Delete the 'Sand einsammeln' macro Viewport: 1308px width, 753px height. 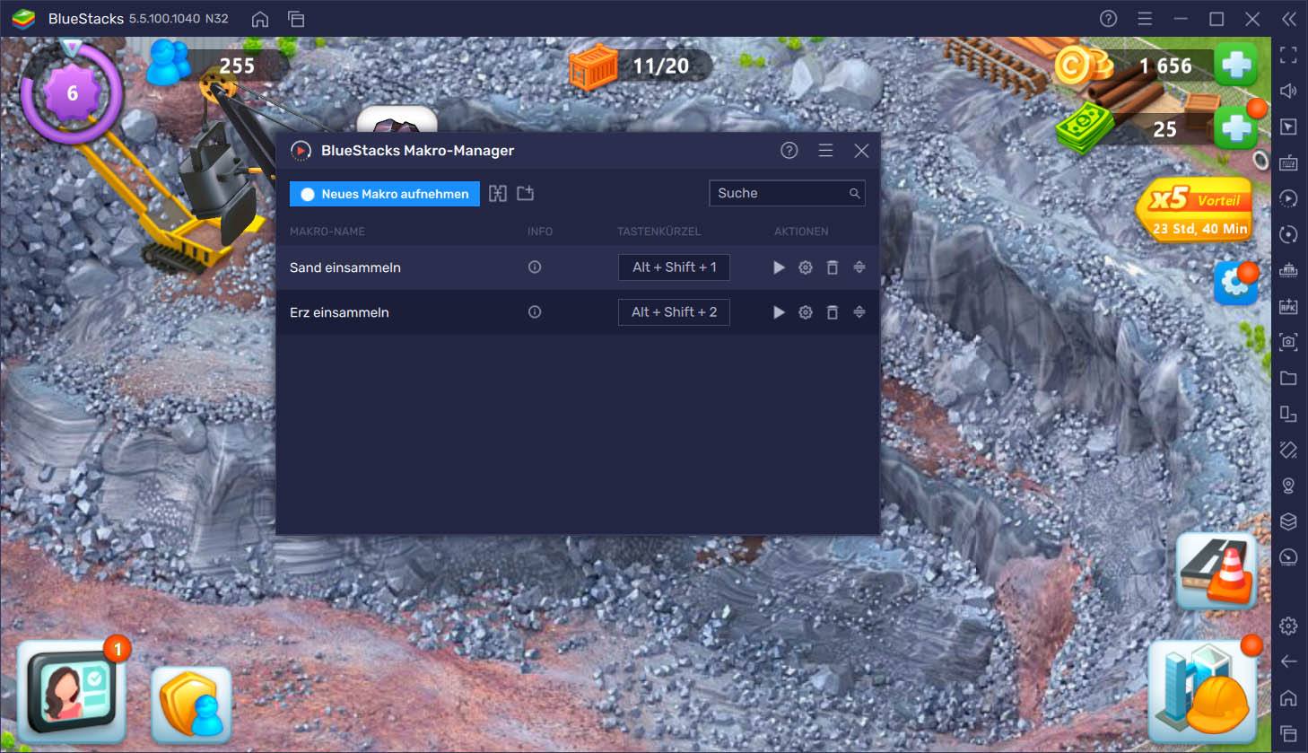tap(833, 267)
